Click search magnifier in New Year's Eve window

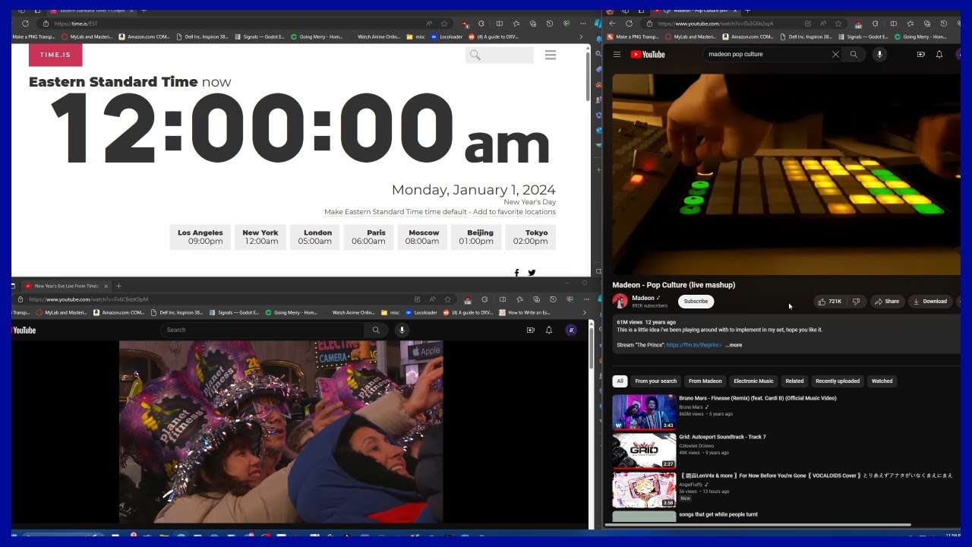[x=375, y=330]
